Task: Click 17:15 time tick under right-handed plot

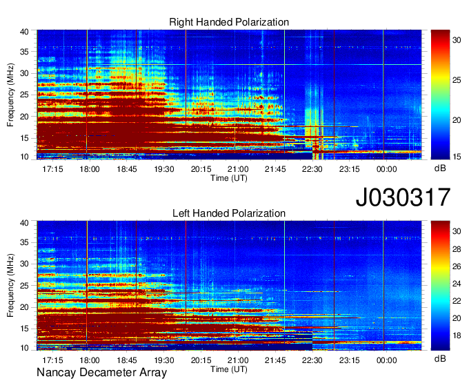Action: click(52, 169)
